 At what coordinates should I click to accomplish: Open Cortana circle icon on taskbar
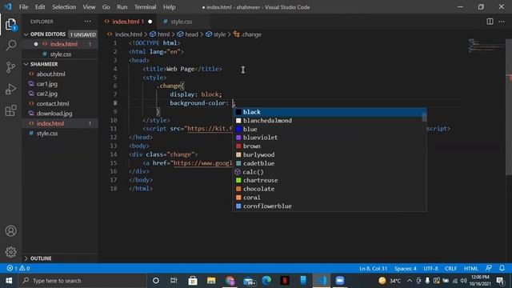pos(156,281)
